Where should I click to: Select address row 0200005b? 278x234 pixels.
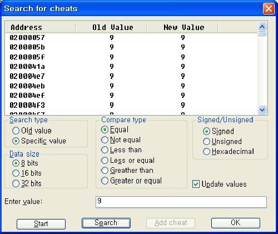coord(131,47)
